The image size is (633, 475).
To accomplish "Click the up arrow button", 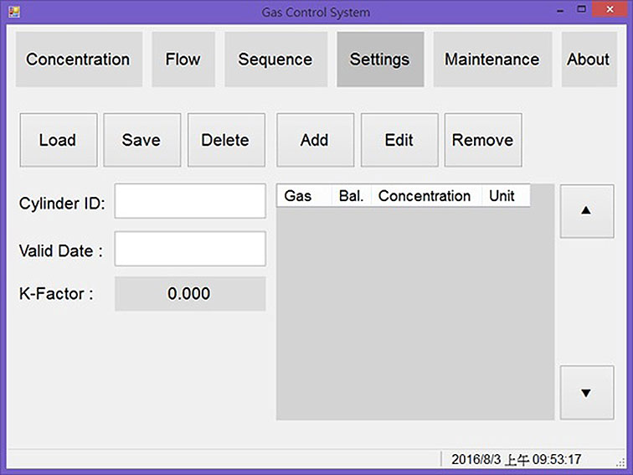I will click(x=586, y=211).
